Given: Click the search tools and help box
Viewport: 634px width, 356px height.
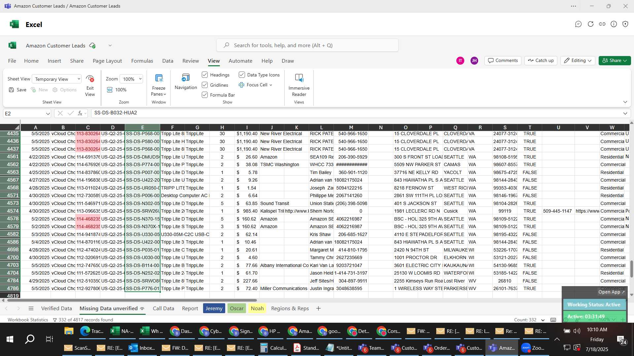Looking at the screenshot, I should (x=307, y=45).
